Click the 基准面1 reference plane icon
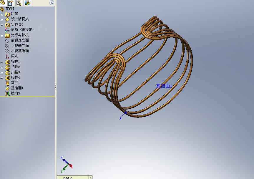This screenshot has width=254, height=179. tap(7, 88)
